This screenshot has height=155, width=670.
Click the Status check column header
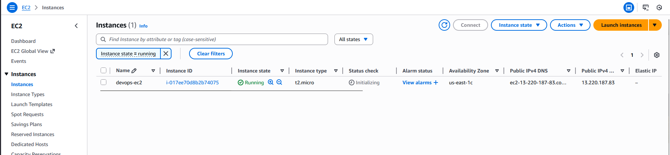pyautogui.click(x=363, y=71)
